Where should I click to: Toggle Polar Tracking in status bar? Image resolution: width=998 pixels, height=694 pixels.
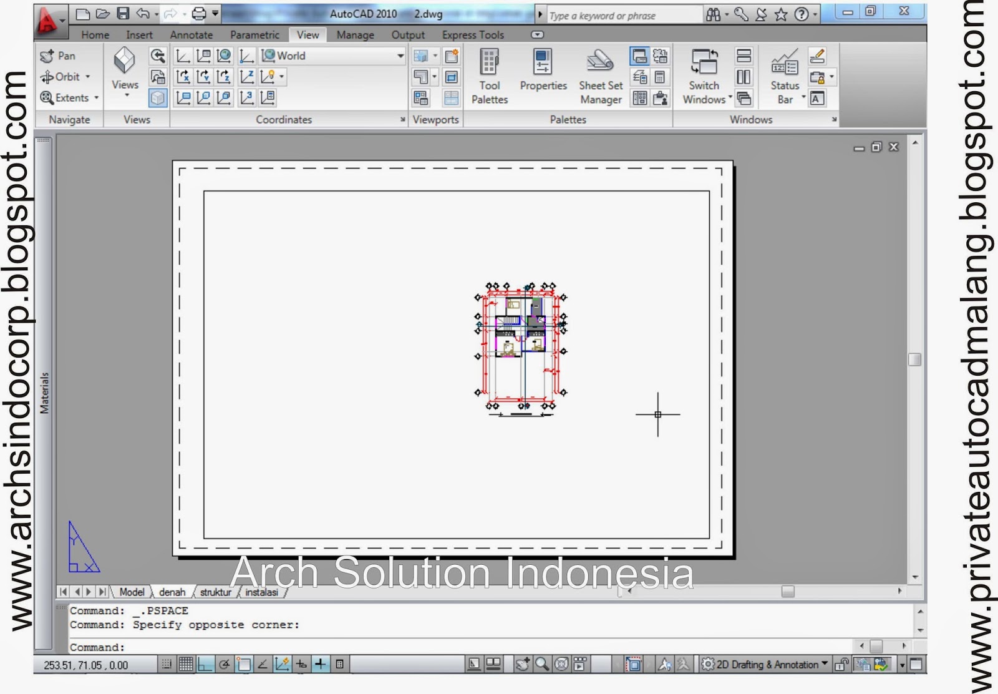225,664
